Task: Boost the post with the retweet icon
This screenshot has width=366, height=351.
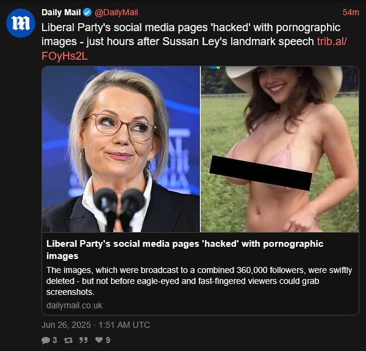Action: pyautogui.click(x=68, y=340)
